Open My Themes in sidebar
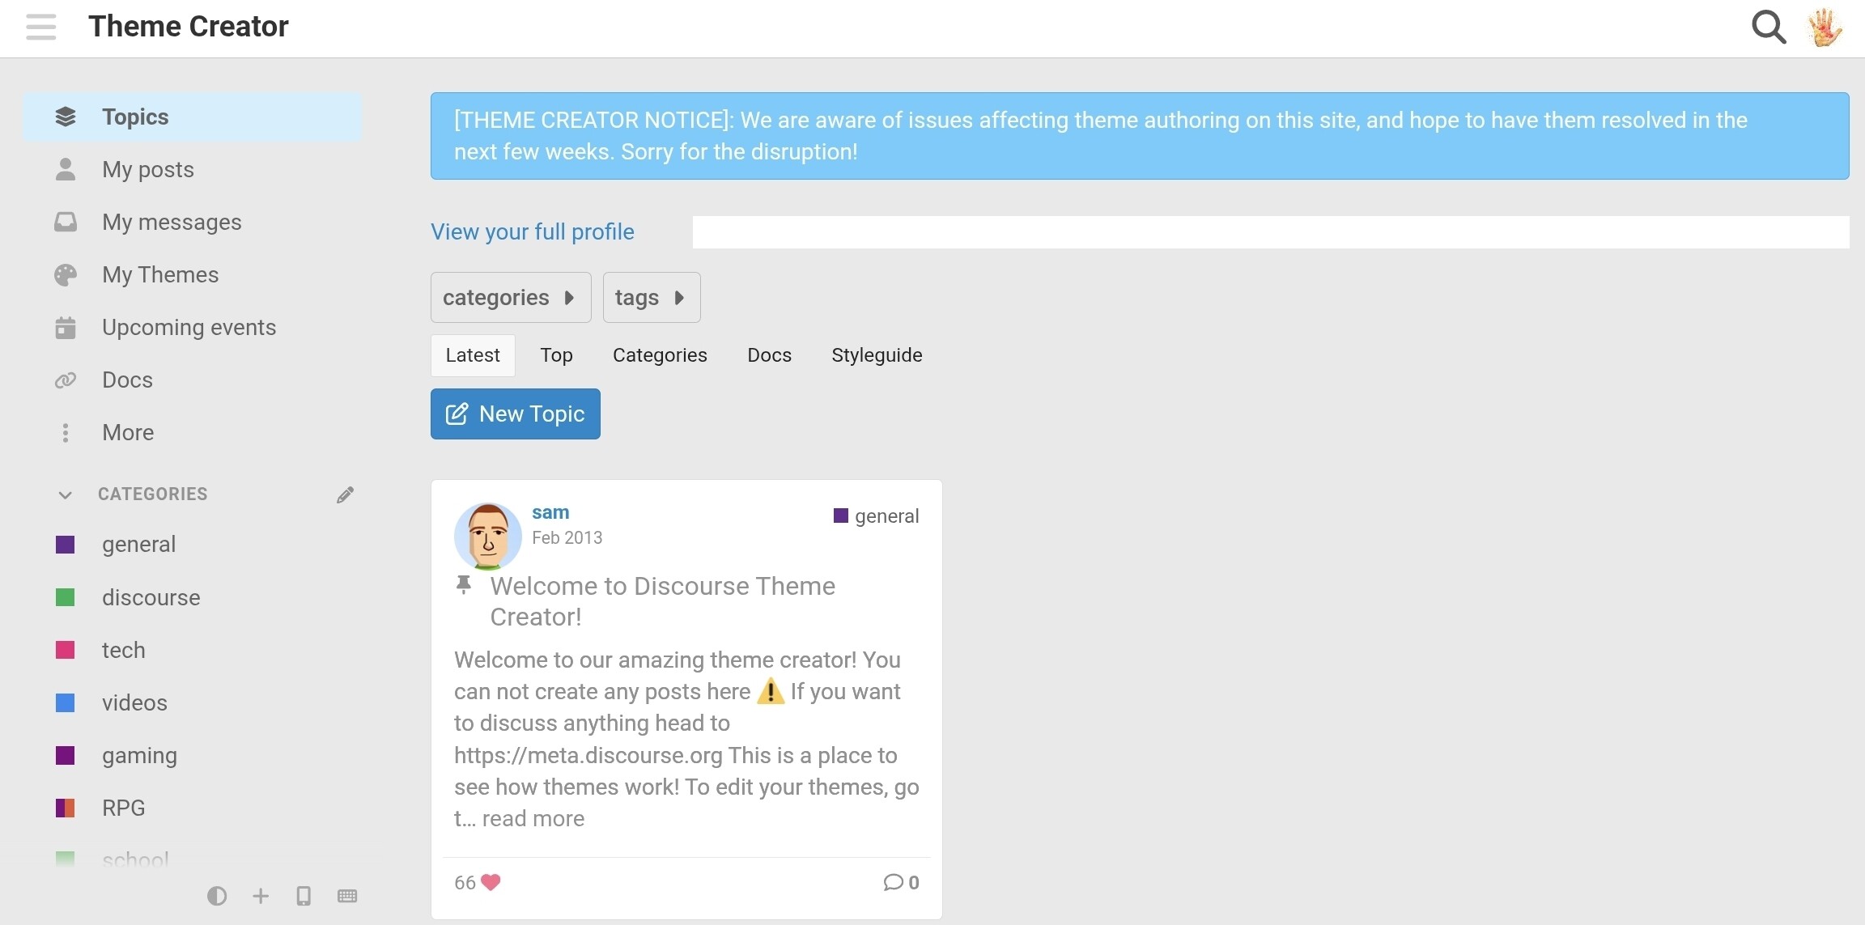The image size is (1865, 925). point(160,275)
